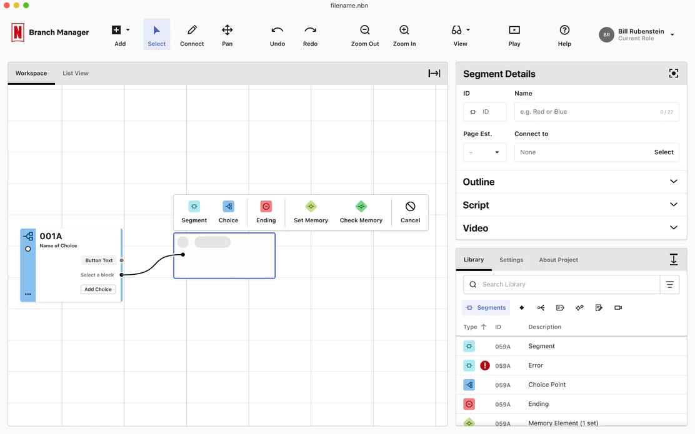The image size is (695, 434).
Task: Click Select in the Connect to field
Action: pyautogui.click(x=664, y=152)
